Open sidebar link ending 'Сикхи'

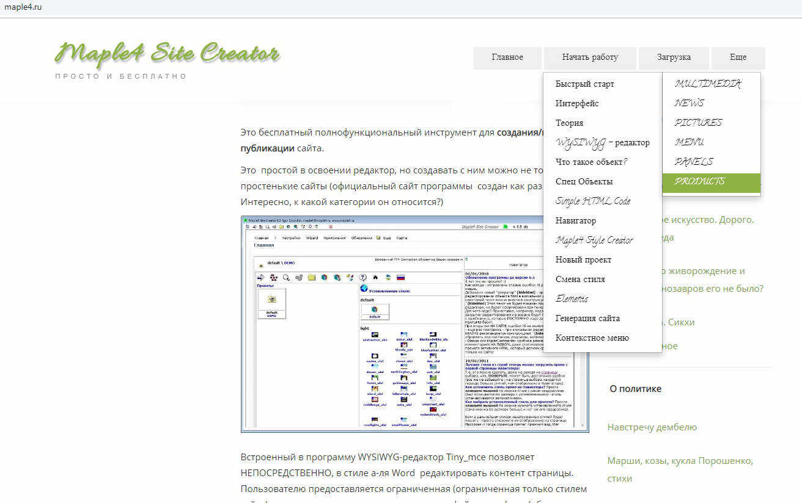(679, 322)
